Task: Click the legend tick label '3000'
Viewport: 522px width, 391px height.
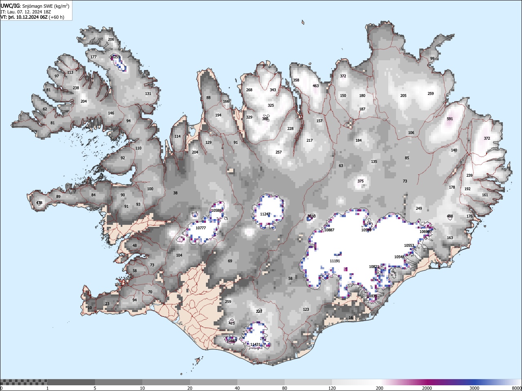Action: pos(474,388)
